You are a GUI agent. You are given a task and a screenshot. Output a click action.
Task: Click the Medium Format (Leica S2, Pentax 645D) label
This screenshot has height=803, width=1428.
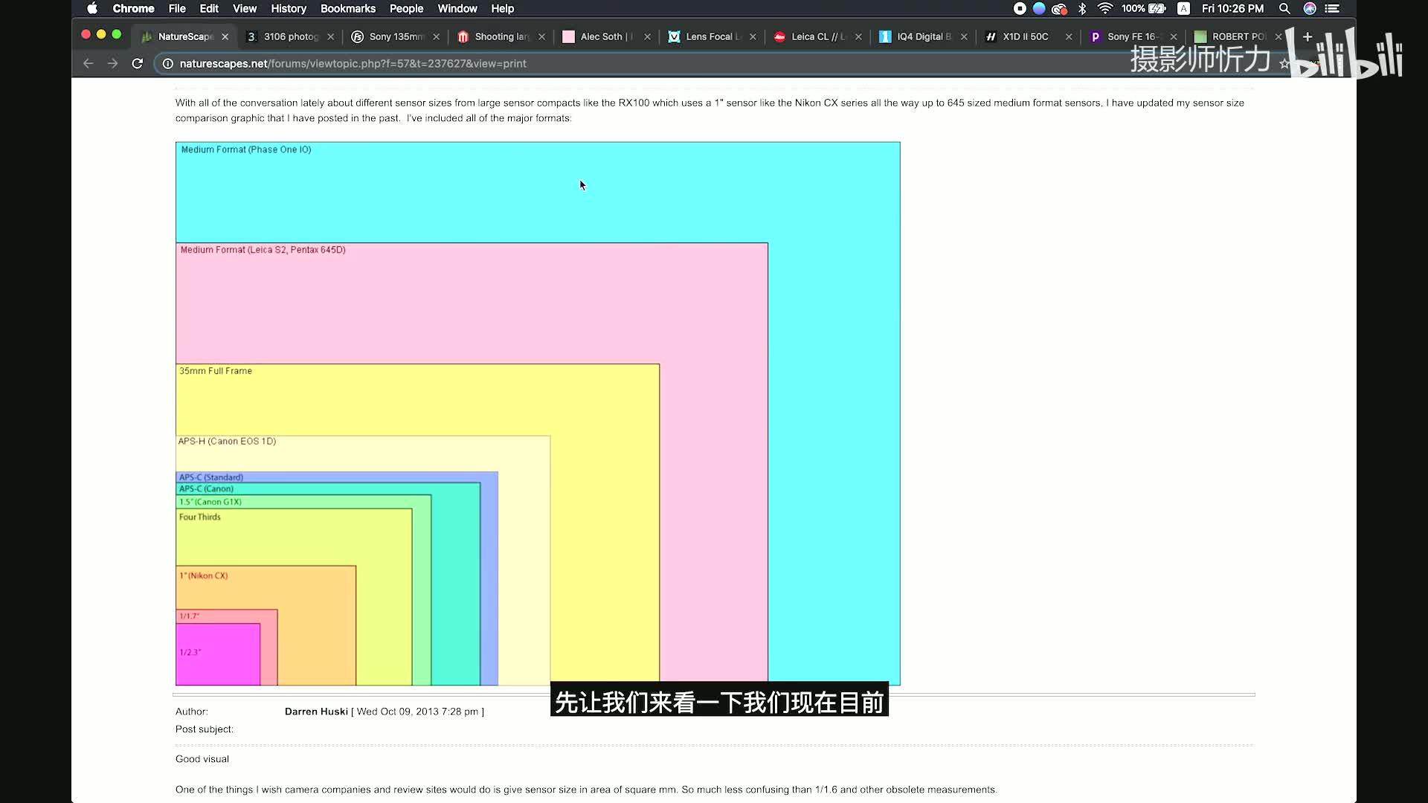point(263,250)
